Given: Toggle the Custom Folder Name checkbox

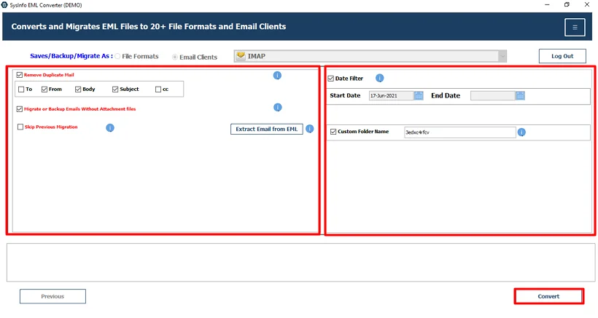Looking at the screenshot, I should click(x=333, y=132).
